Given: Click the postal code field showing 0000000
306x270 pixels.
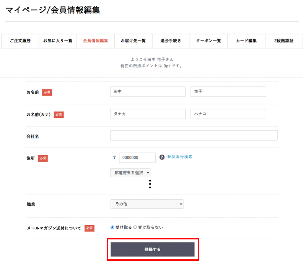Looking at the screenshot, I should click(x=137, y=158).
